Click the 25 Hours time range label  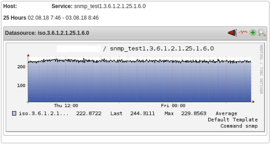(15, 18)
